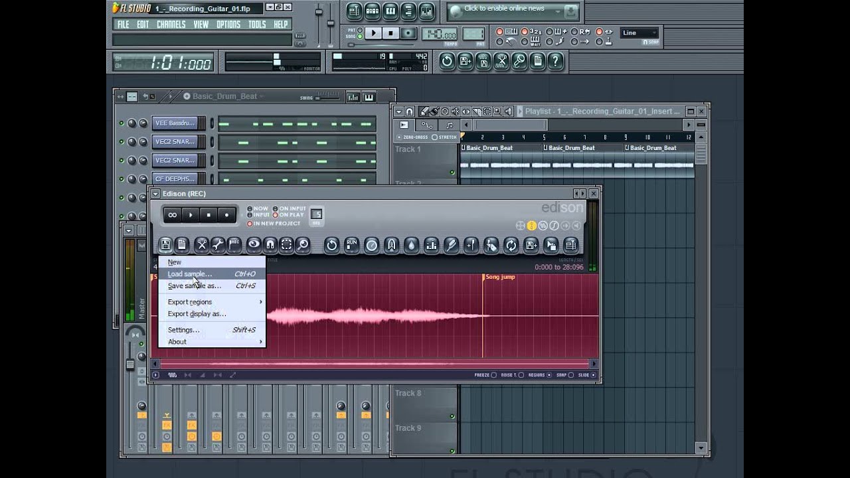The image size is (850, 478).
Task: Open the mixer from top toolbar
Action: (x=426, y=11)
